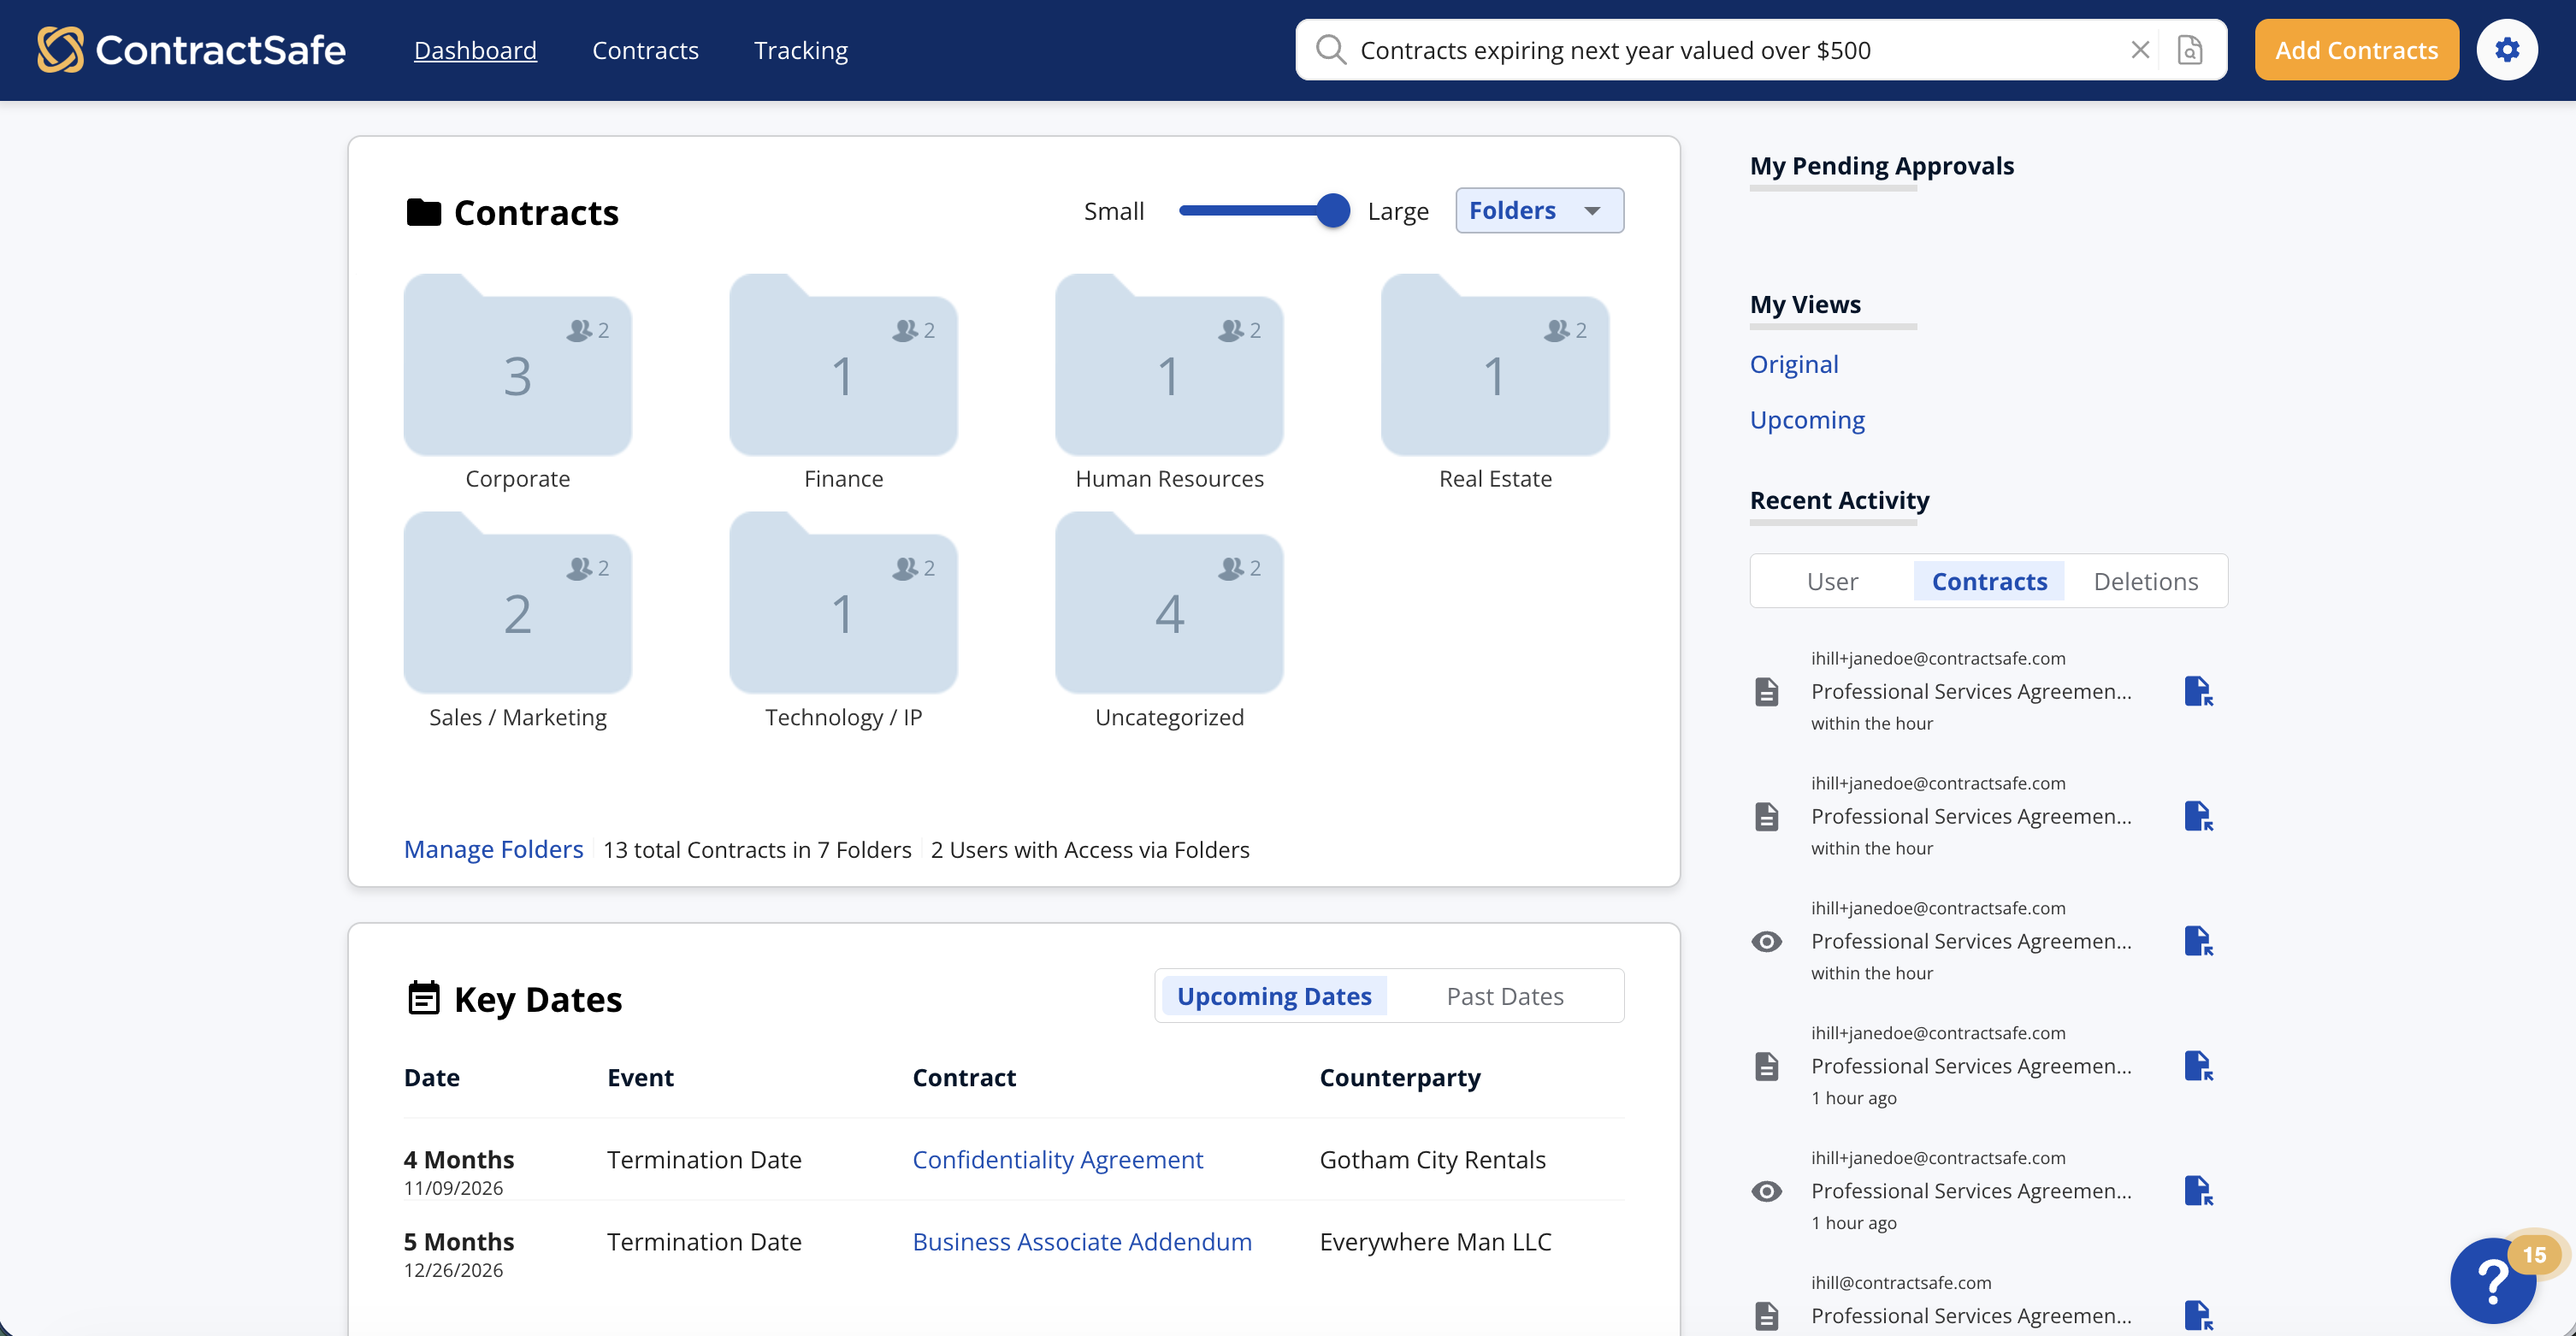Viewport: 2576px width, 1336px height.
Task: Open the Upcoming view link
Action: [x=1807, y=420]
